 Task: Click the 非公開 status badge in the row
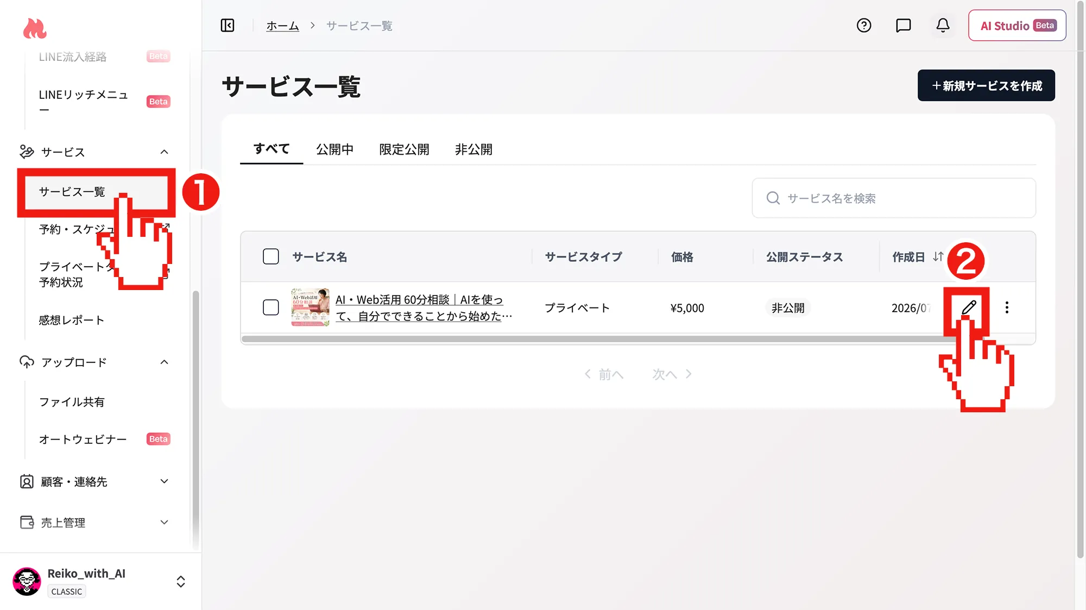tap(788, 308)
